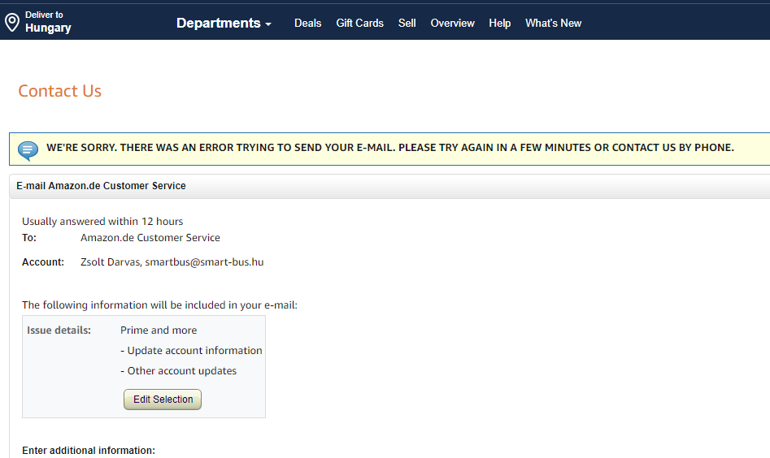Click the location pin icon
This screenshot has height=458, width=770.
coord(11,23)
